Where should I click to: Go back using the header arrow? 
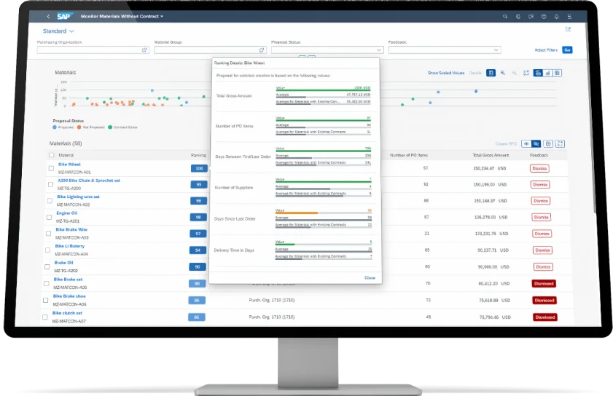click(x=48, y=16)
